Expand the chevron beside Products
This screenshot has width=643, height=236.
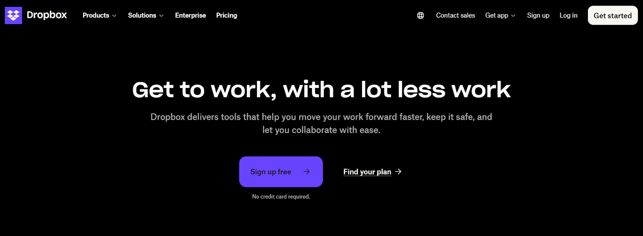click(x=115, y=16)
